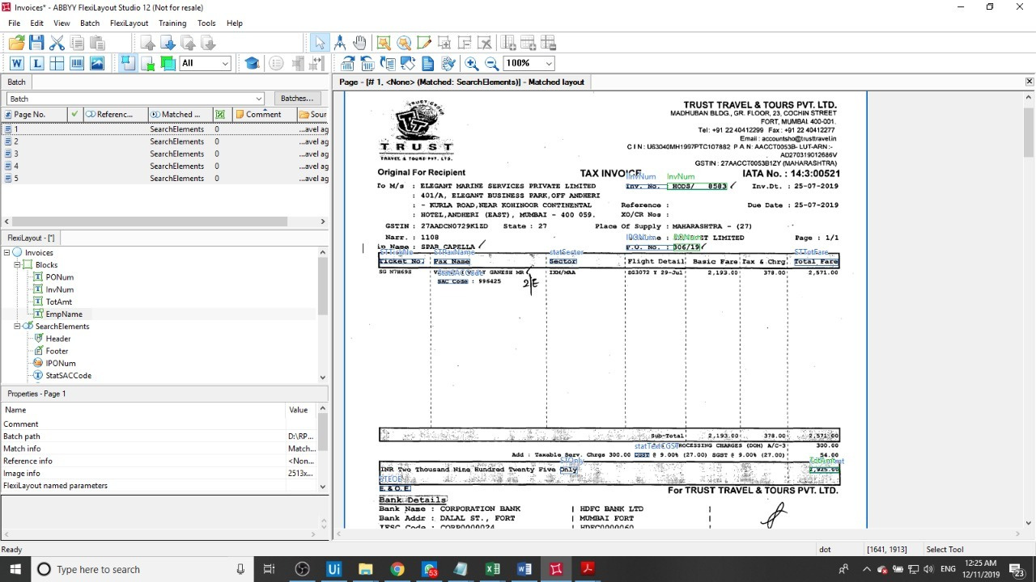
Task: Select the compass measuring tool
Action: [340, 43]
